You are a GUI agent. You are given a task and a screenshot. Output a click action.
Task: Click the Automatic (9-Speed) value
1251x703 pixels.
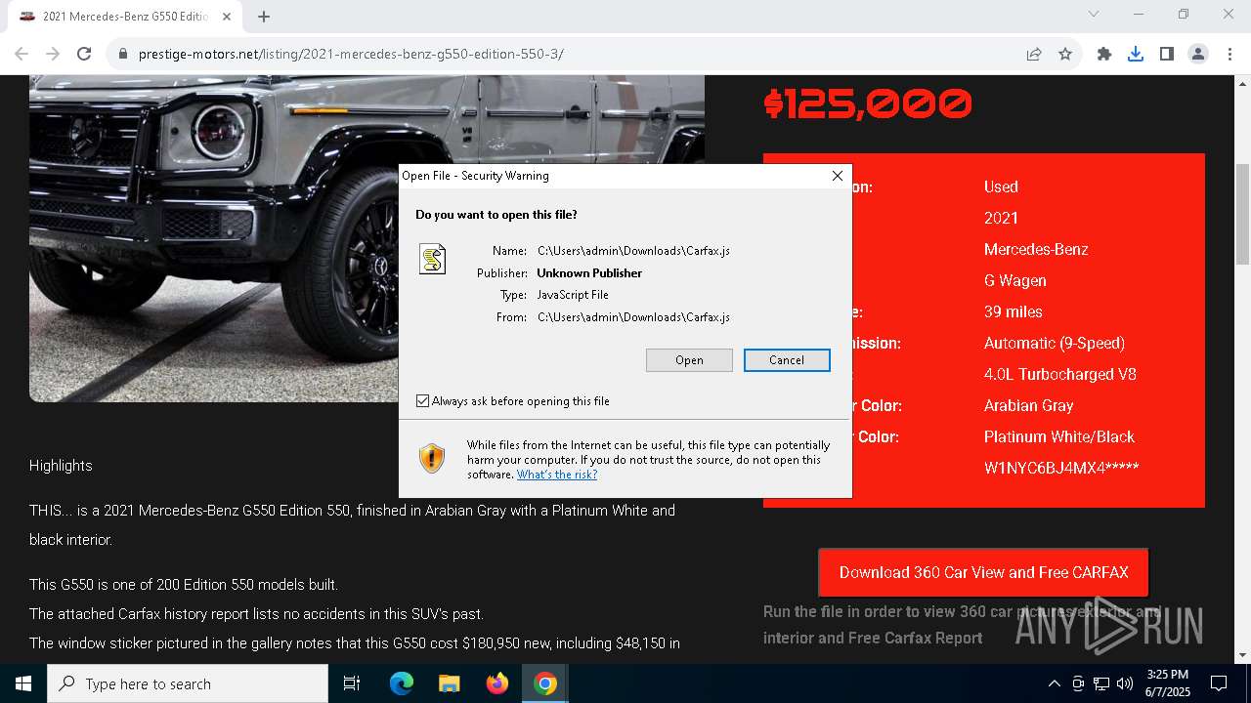pos(1055,343)
